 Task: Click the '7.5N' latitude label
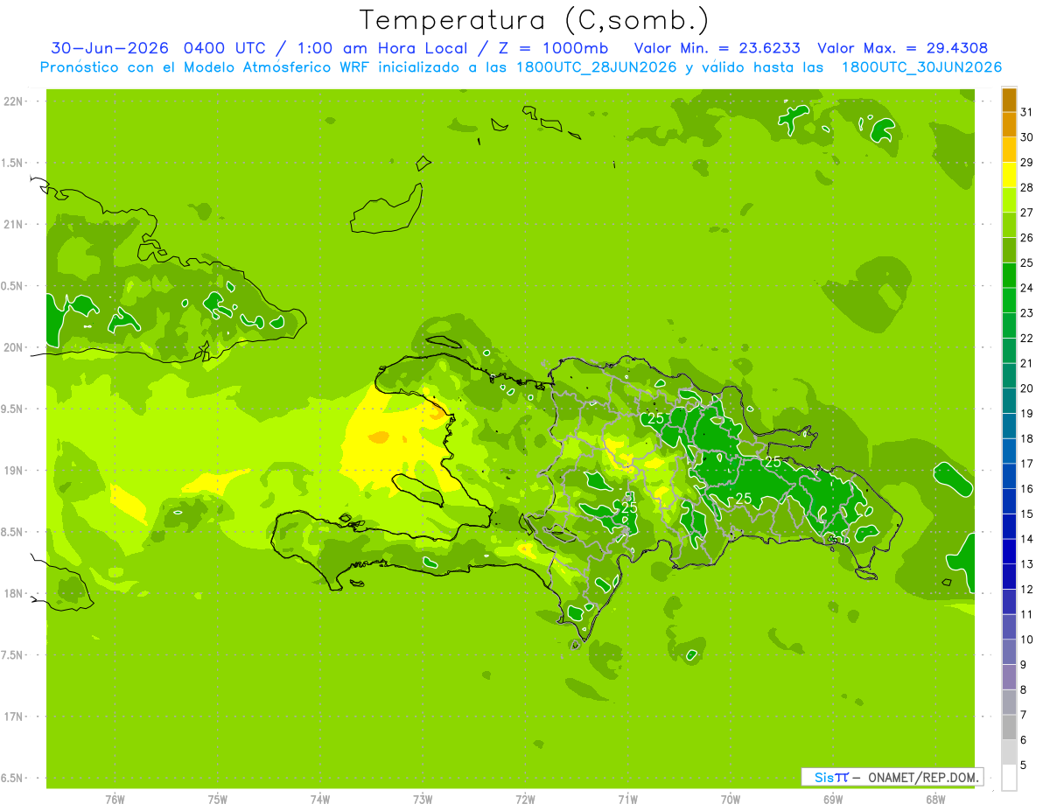pos(13,655)
